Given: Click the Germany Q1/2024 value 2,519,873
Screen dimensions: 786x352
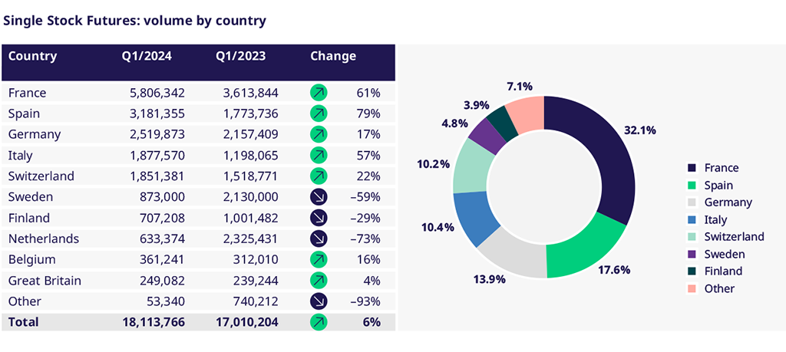Looking at the screenshot, I should (153, 134).
